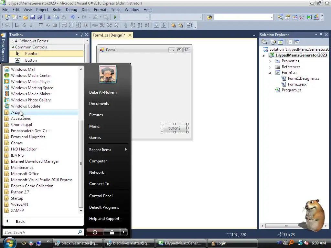Screen dimensions: 331x248
Task: Open Documents from Start menu
Action: (99, 104)
